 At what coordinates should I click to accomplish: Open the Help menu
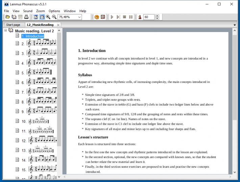(x=83, y=11)
